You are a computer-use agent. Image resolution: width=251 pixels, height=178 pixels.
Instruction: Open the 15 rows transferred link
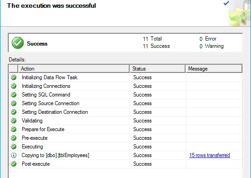click(x=210, y=155)
